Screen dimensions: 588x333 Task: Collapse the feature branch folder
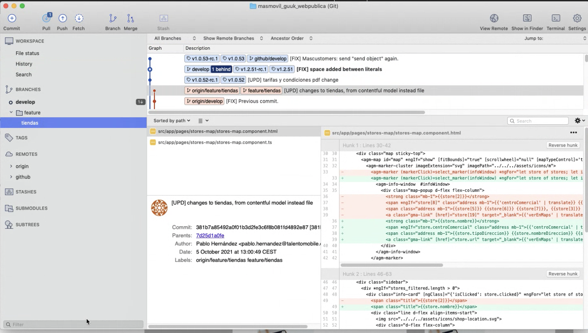12,113
